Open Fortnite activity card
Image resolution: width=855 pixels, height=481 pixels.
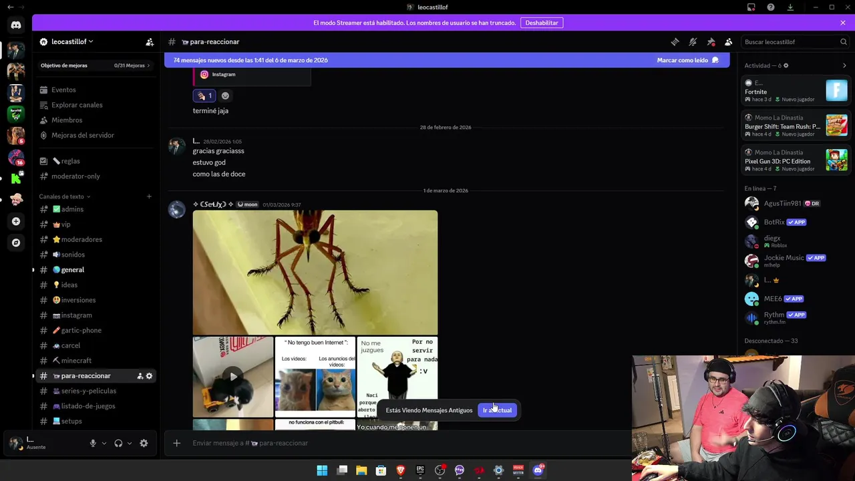click(796, 91)
